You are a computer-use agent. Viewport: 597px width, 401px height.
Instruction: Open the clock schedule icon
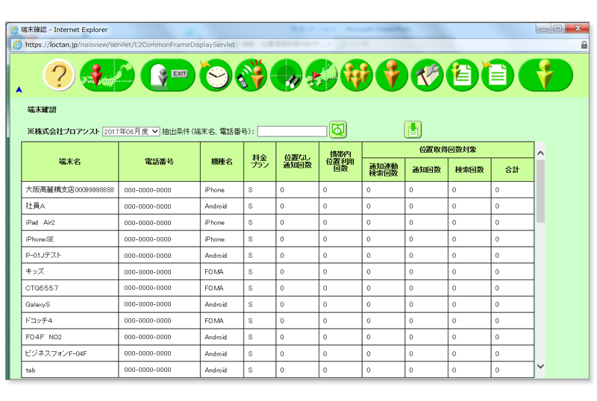[x=216, y=75]
